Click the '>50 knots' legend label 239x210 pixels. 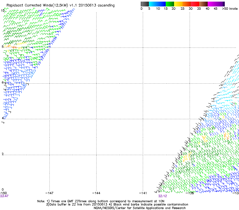tap(230, 8)
